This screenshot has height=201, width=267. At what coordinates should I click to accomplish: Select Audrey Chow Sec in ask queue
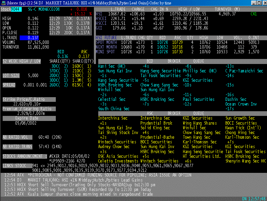tap(114, 146)
